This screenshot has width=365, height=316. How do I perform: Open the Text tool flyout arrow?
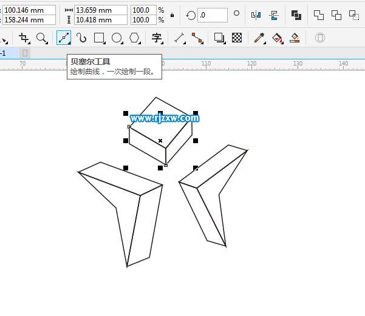point(162,42)
